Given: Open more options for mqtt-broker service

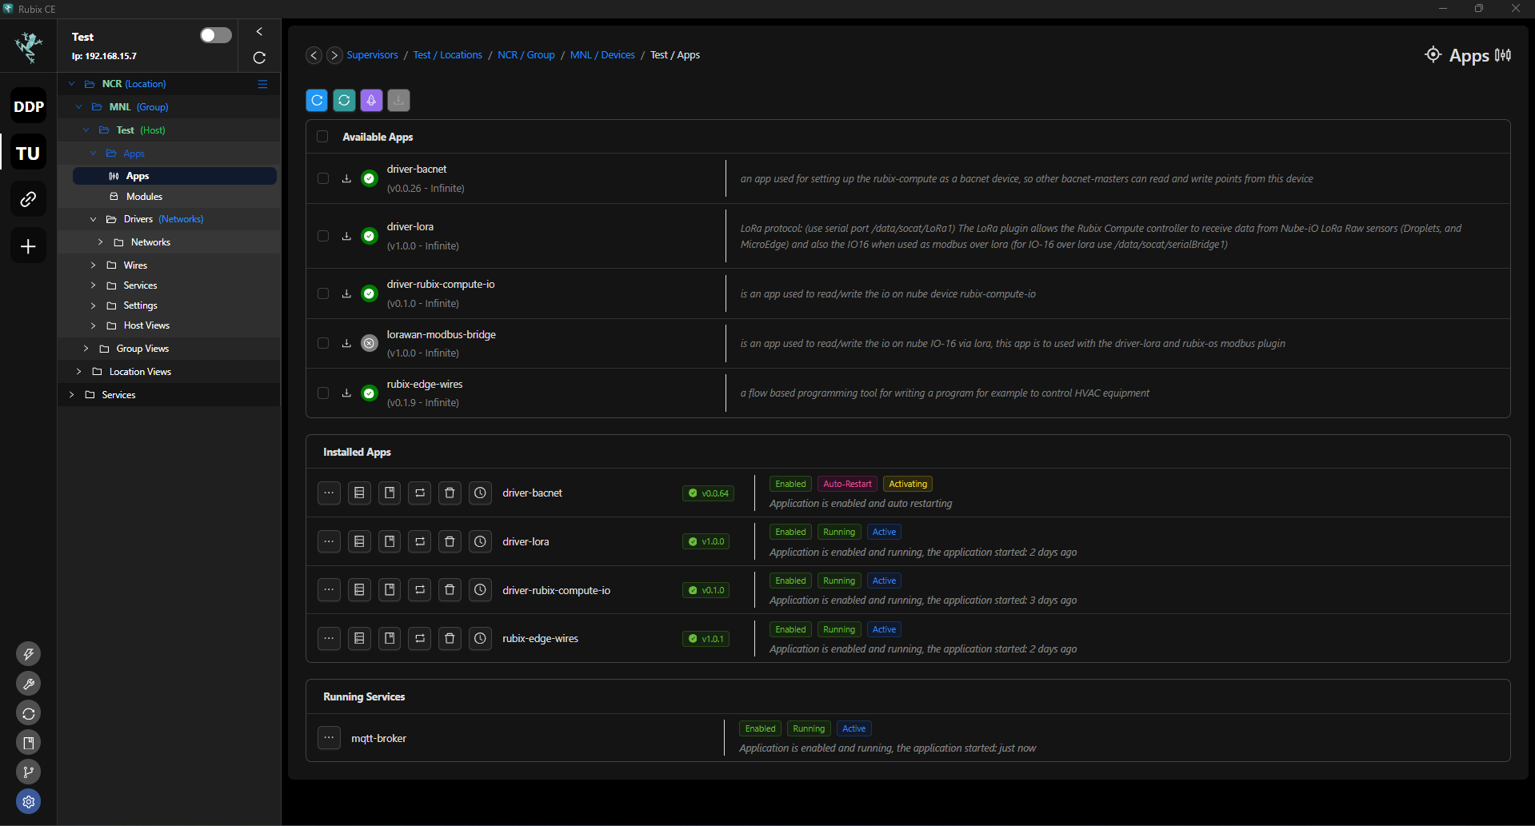Looking at the screenshot, I should (329, 737).
